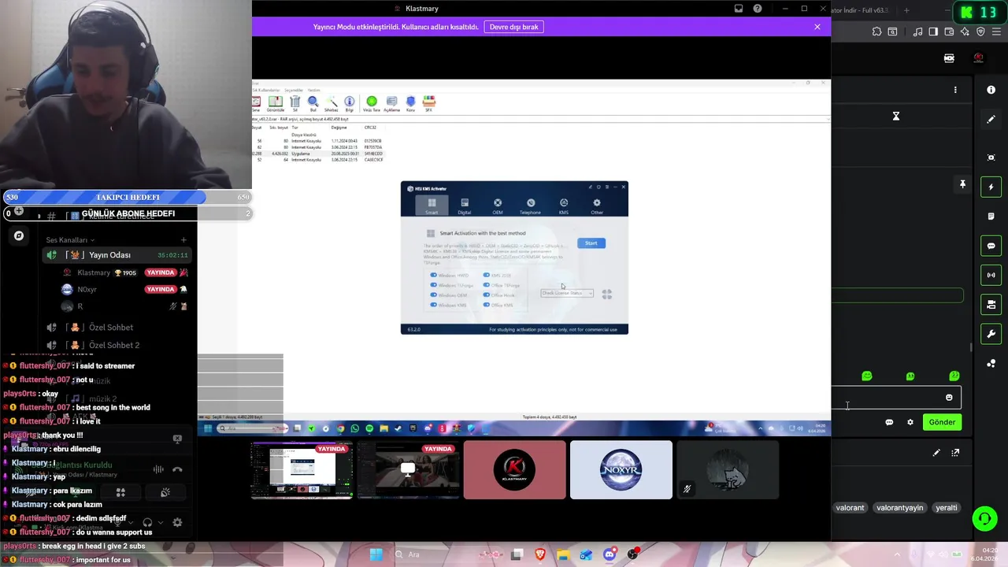
Task: Open the browser hamburger menu
Action: tap(995, 31)
